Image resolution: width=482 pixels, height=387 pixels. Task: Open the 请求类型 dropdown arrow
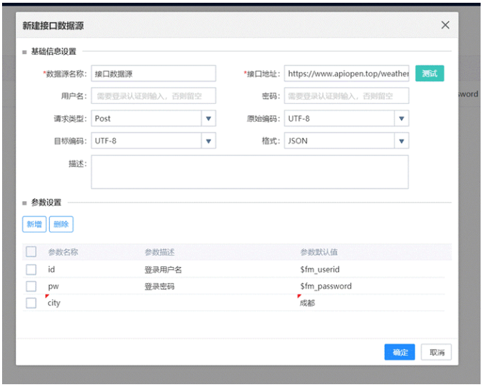click(208, 119)
